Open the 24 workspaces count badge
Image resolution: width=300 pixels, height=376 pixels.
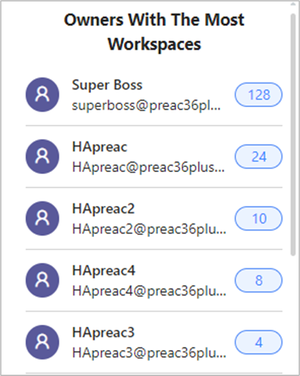coord(258,157)
